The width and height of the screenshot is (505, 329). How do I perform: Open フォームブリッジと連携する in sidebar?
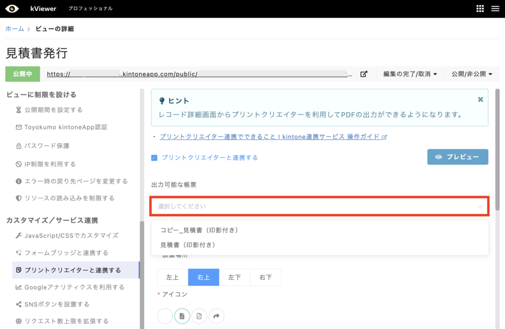click(x=62, y=253)
